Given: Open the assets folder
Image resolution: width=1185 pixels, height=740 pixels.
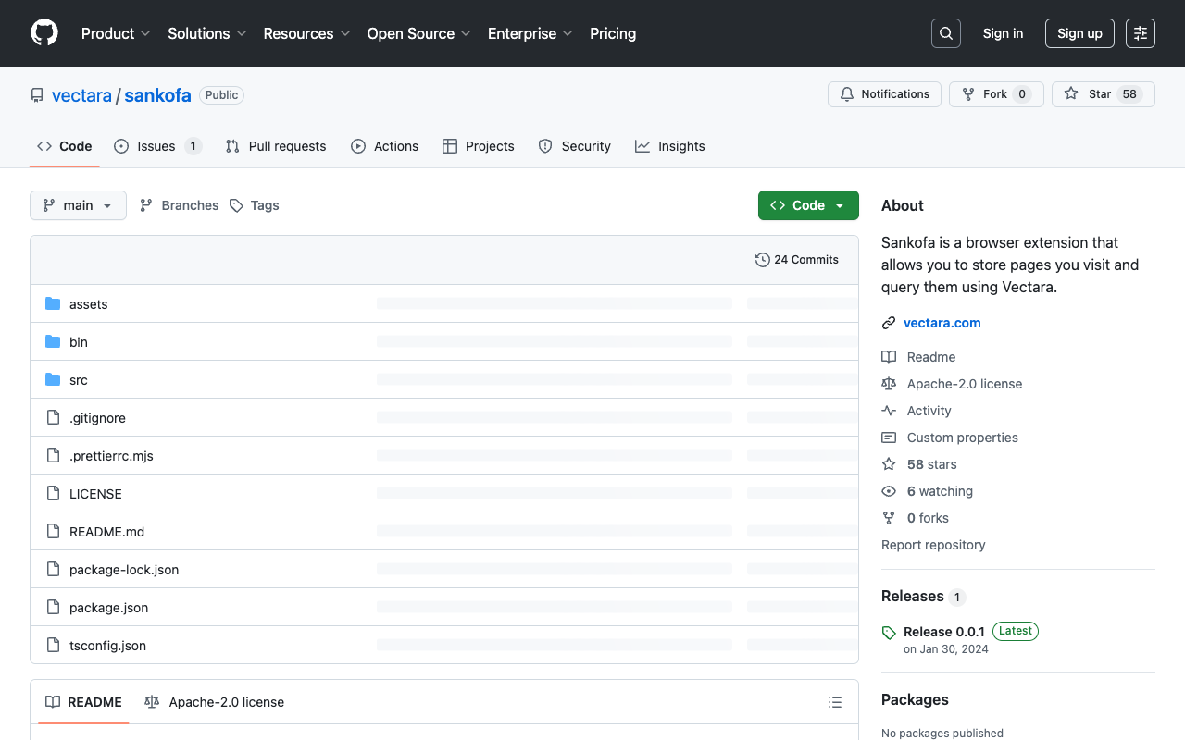Looking at the screenshot, I should coord(89,304).
